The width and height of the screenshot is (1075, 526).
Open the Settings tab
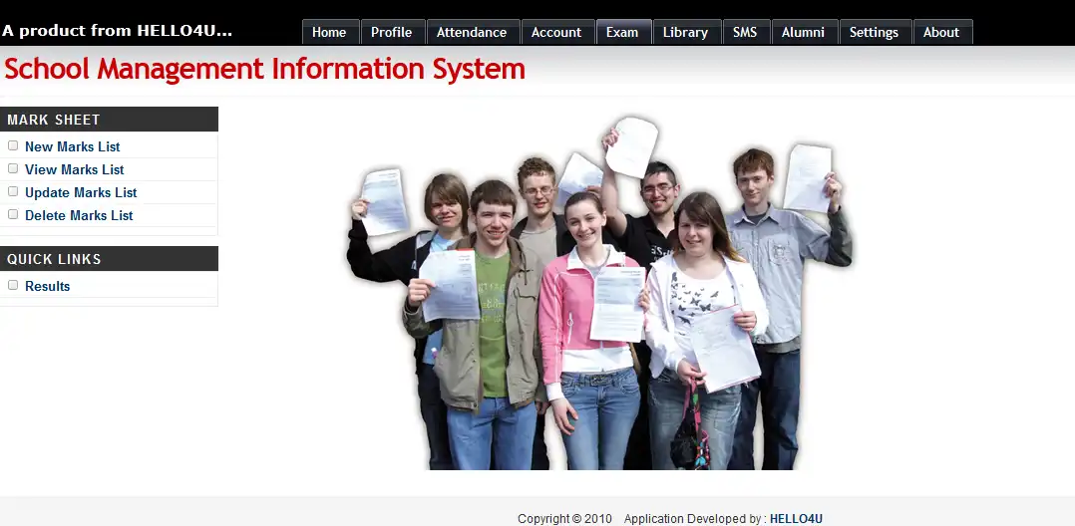[875, 32]
